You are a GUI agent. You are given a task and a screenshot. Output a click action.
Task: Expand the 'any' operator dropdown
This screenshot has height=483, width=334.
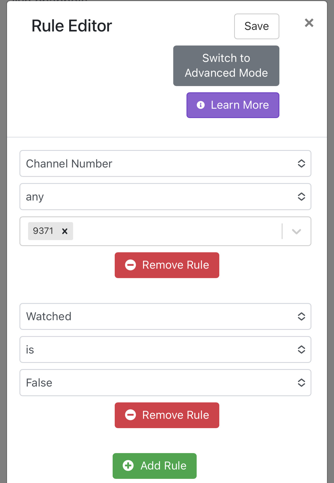[x=165, y=197]
